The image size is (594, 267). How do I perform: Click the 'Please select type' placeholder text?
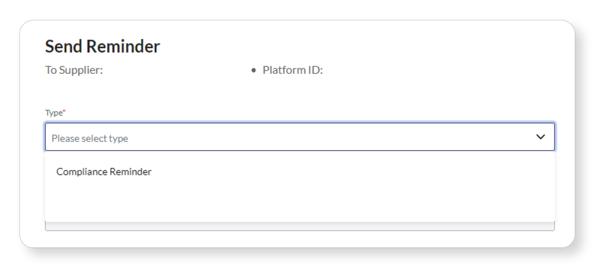pos(89,139)
